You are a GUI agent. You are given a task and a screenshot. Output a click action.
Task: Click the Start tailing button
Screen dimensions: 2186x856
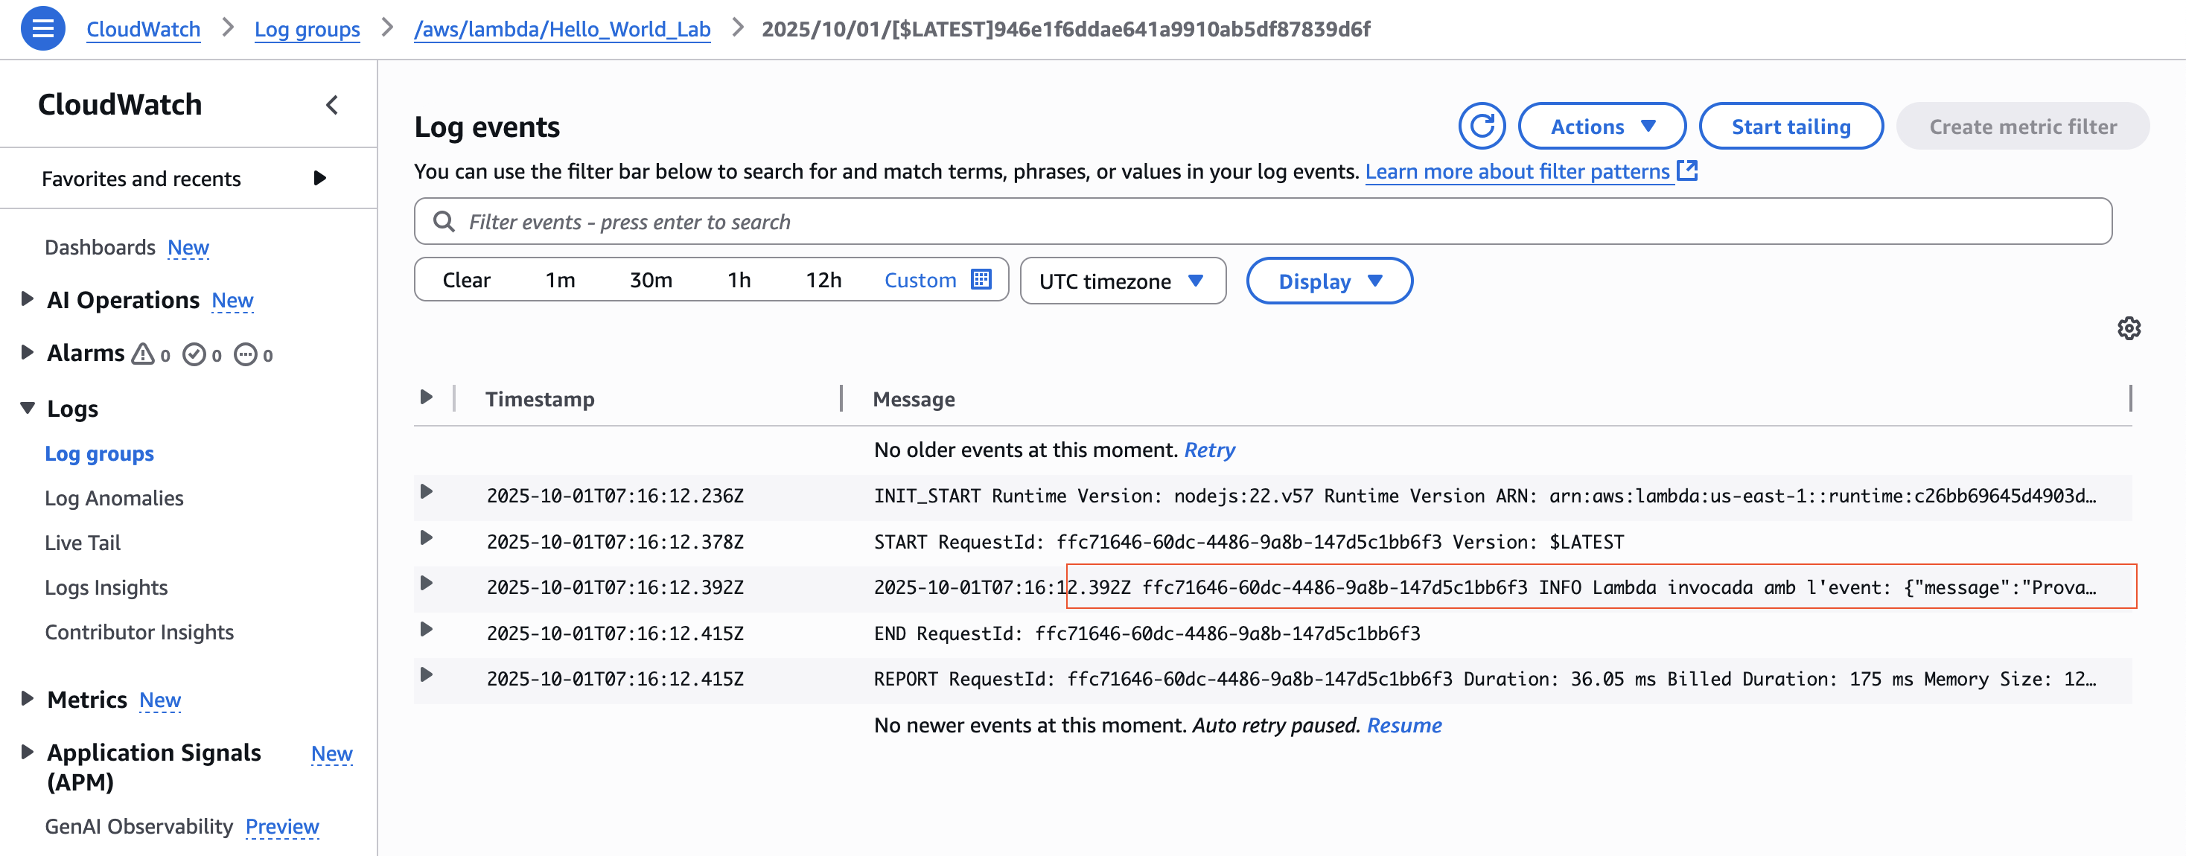click(x=1791, y=127)
